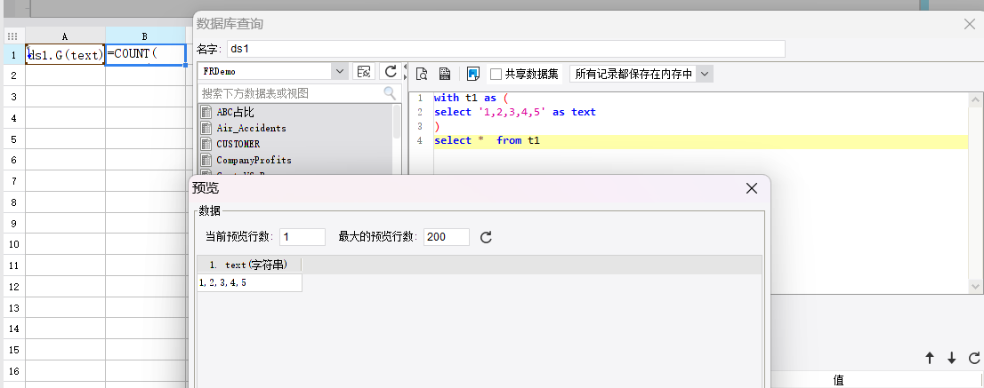Click SQL line "select '1,2,3,4,5' as text"
The height and width of the screenshot is (388, 984).
514,112
